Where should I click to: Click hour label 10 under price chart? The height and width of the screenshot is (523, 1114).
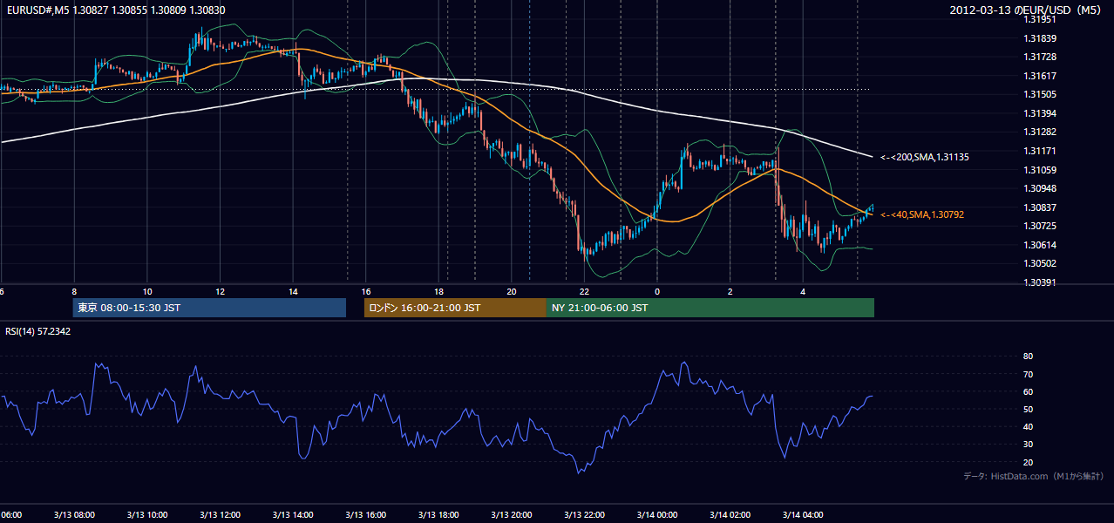coord(147,291)
